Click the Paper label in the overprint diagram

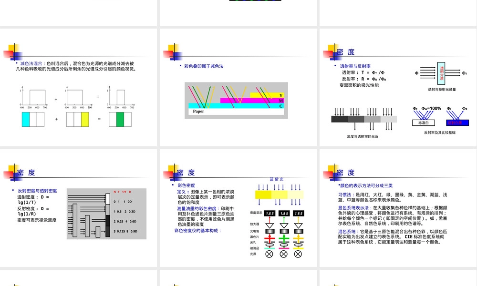point(198,111)
